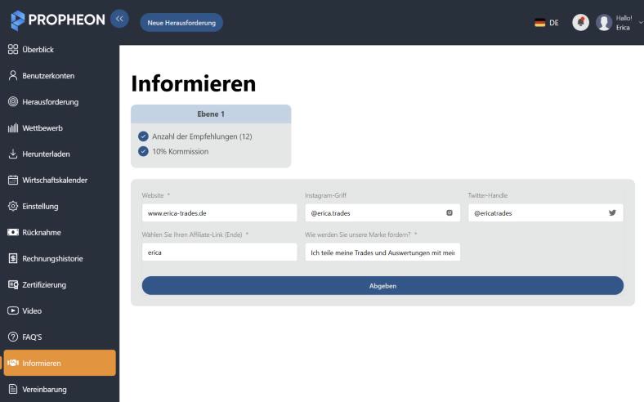This screenshot has width=644, height=402.
Task: Click the Benutzerkonten person icon
Action: click(13, 75)
